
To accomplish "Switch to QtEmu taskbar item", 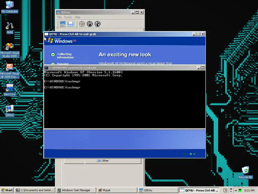I will (158, 190).
